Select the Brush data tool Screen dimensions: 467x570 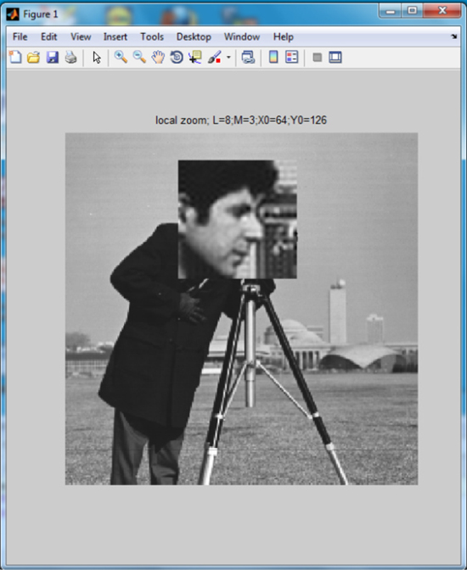pyautogui.click(x=215, y=57)
